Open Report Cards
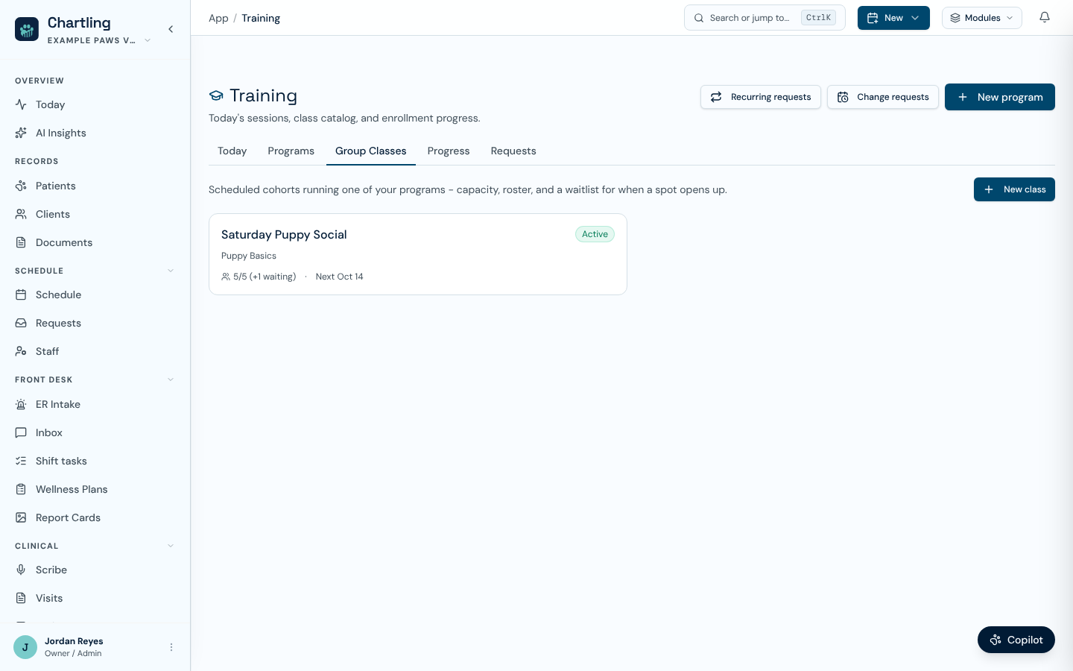Image resolution: width=1073 pixels, height=671 pixels. click(95, 517)
